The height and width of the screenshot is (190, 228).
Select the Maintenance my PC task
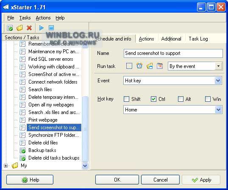(x=53, y=52)
